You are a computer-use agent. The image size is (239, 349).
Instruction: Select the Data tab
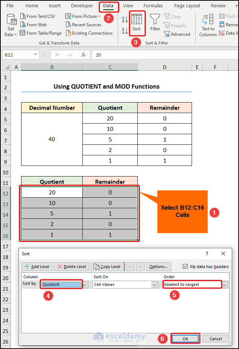[108, 6]
